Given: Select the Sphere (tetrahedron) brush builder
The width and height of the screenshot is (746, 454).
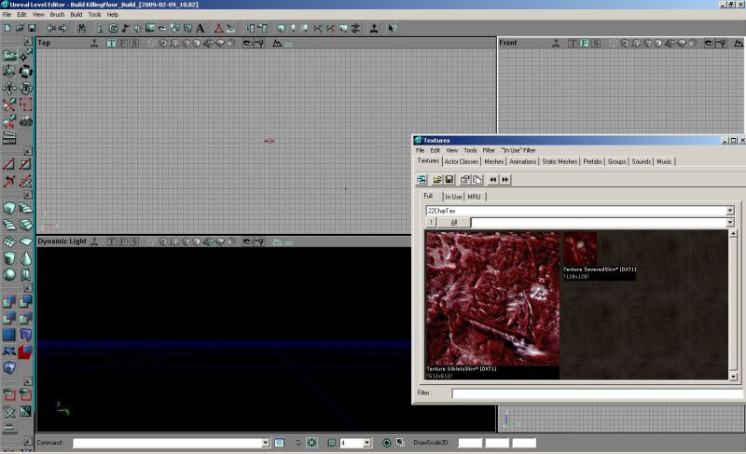Looking at the screenshot, I should click(9, 275).
